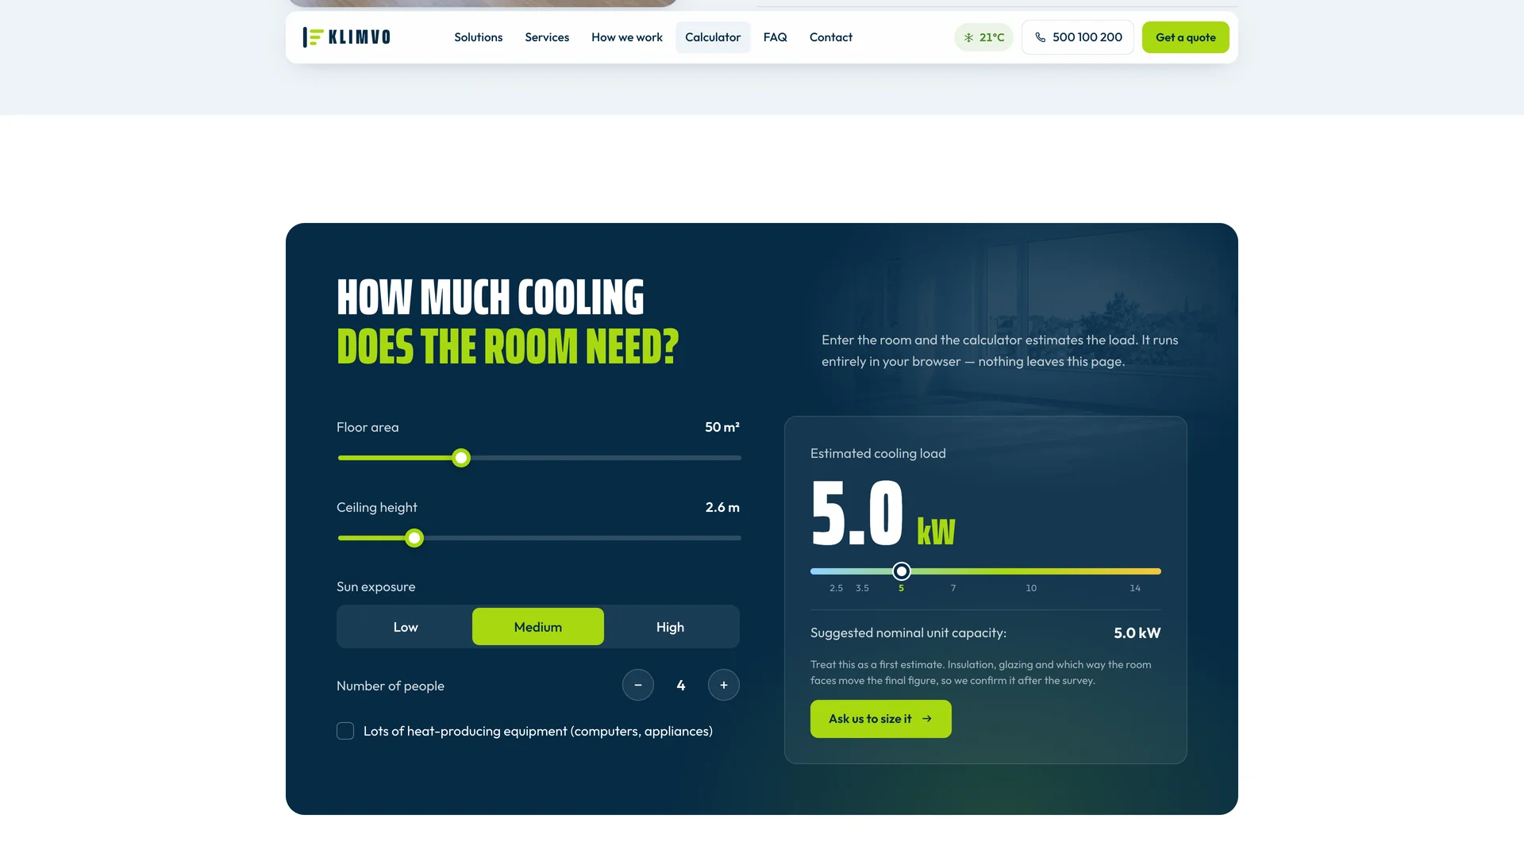Image resolution: width=1524 pixels, height=857 pixels.
Task: Decrease number of people with minus
Action: 638,685
